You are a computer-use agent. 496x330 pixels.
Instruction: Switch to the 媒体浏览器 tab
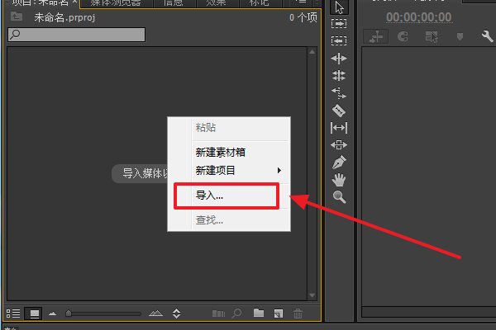[116, 3]
